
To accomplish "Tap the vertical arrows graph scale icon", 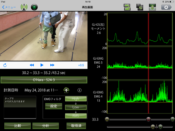I will tap(152, 7).
